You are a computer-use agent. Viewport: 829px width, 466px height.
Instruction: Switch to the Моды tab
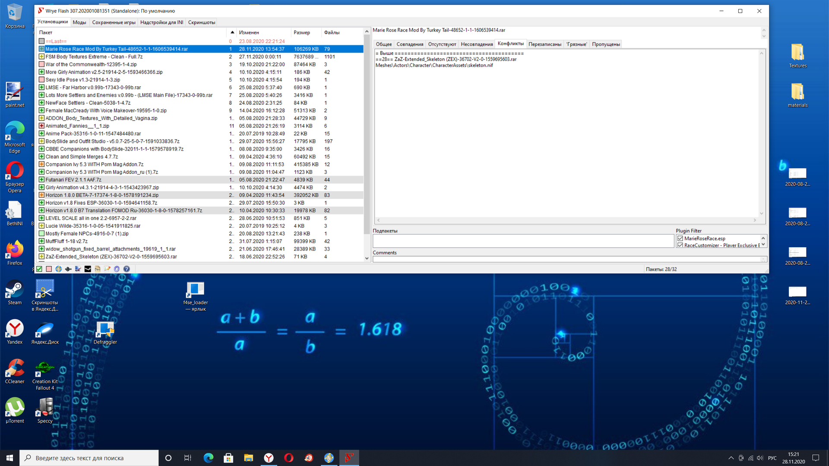79,22
